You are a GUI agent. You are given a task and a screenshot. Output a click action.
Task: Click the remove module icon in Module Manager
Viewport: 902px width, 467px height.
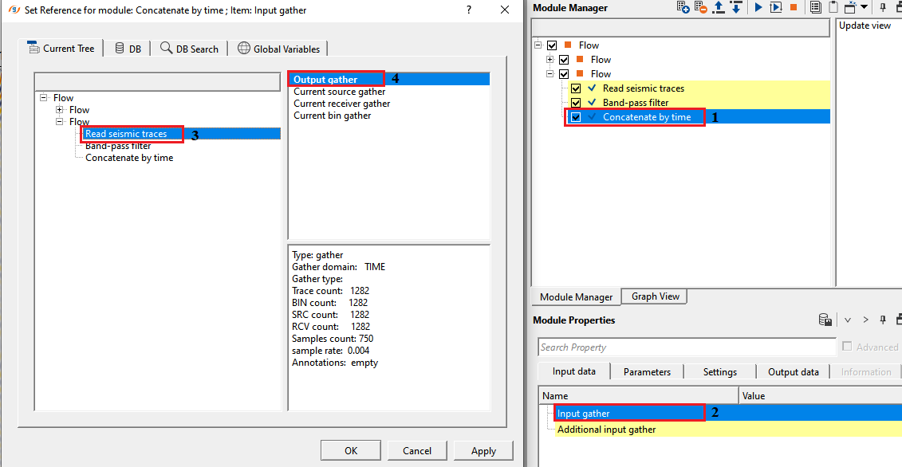(700, 7)
